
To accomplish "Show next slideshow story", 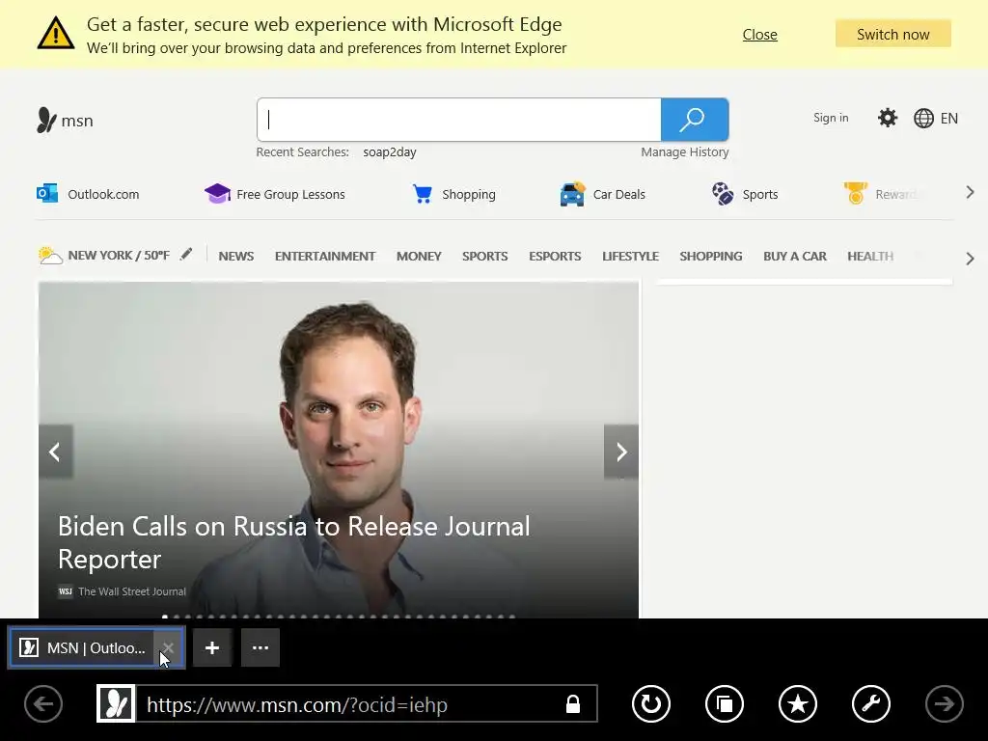I will 621,452.
